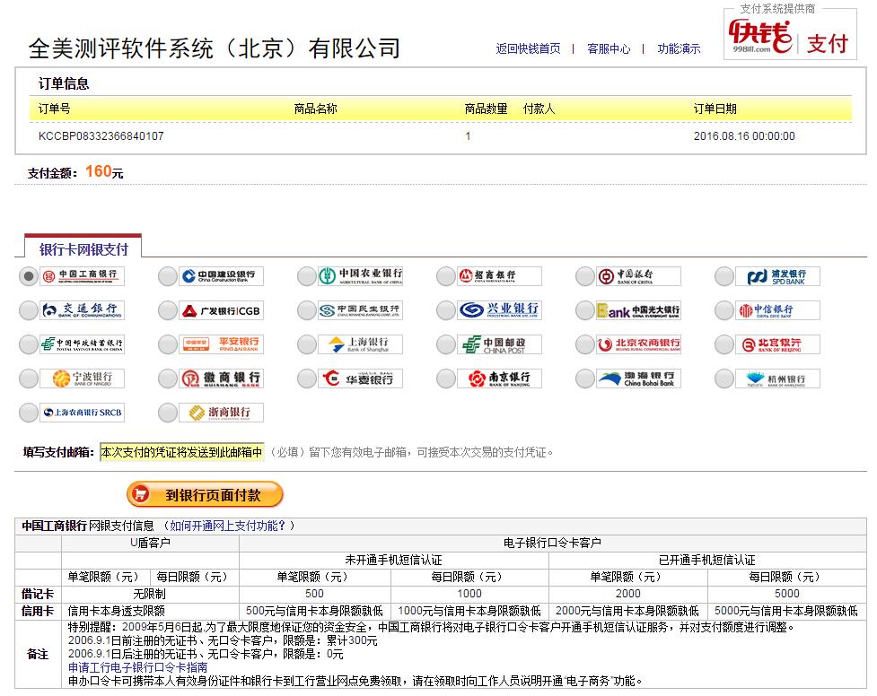Click the 付款人 column header
This screenshot has height=696, width=877.
[x=539, y=109]
